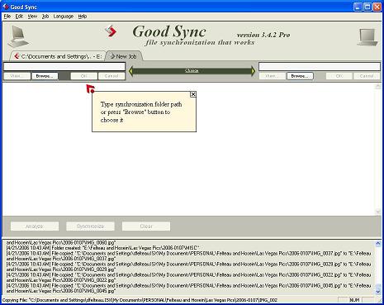
Task: Click the right Browse button
Action: point(300,76)
